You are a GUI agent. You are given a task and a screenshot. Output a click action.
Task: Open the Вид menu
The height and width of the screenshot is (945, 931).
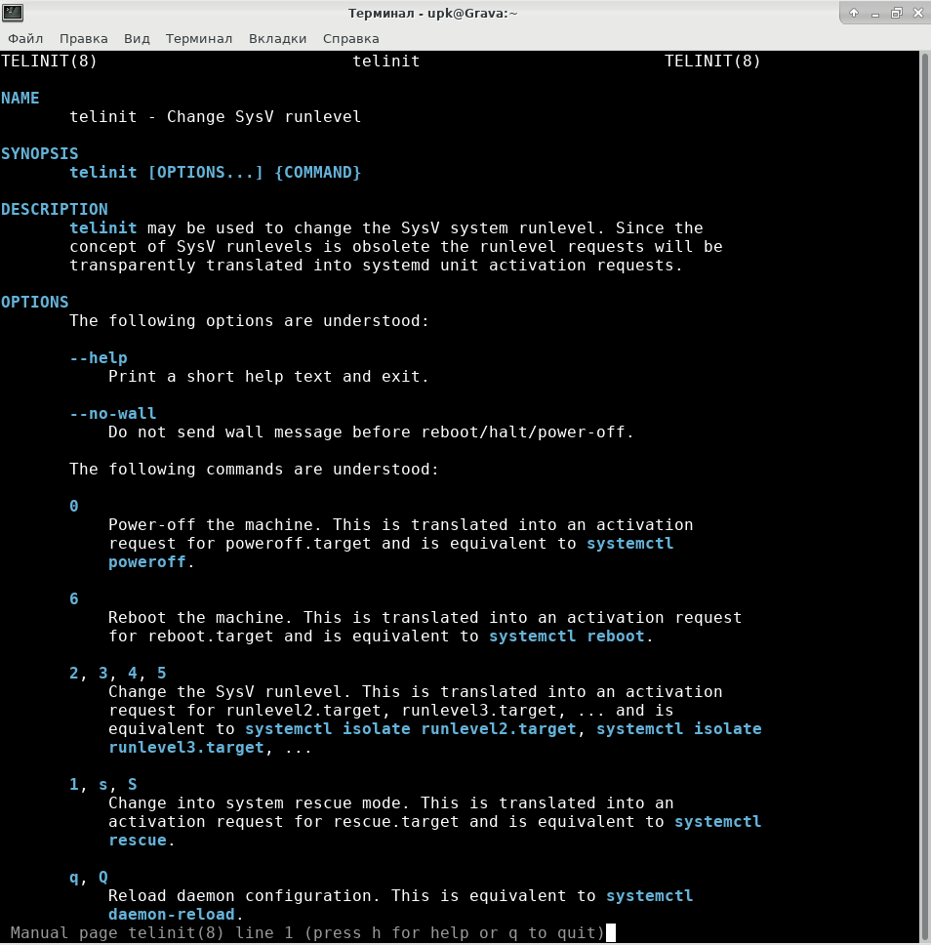click(137, 39)
